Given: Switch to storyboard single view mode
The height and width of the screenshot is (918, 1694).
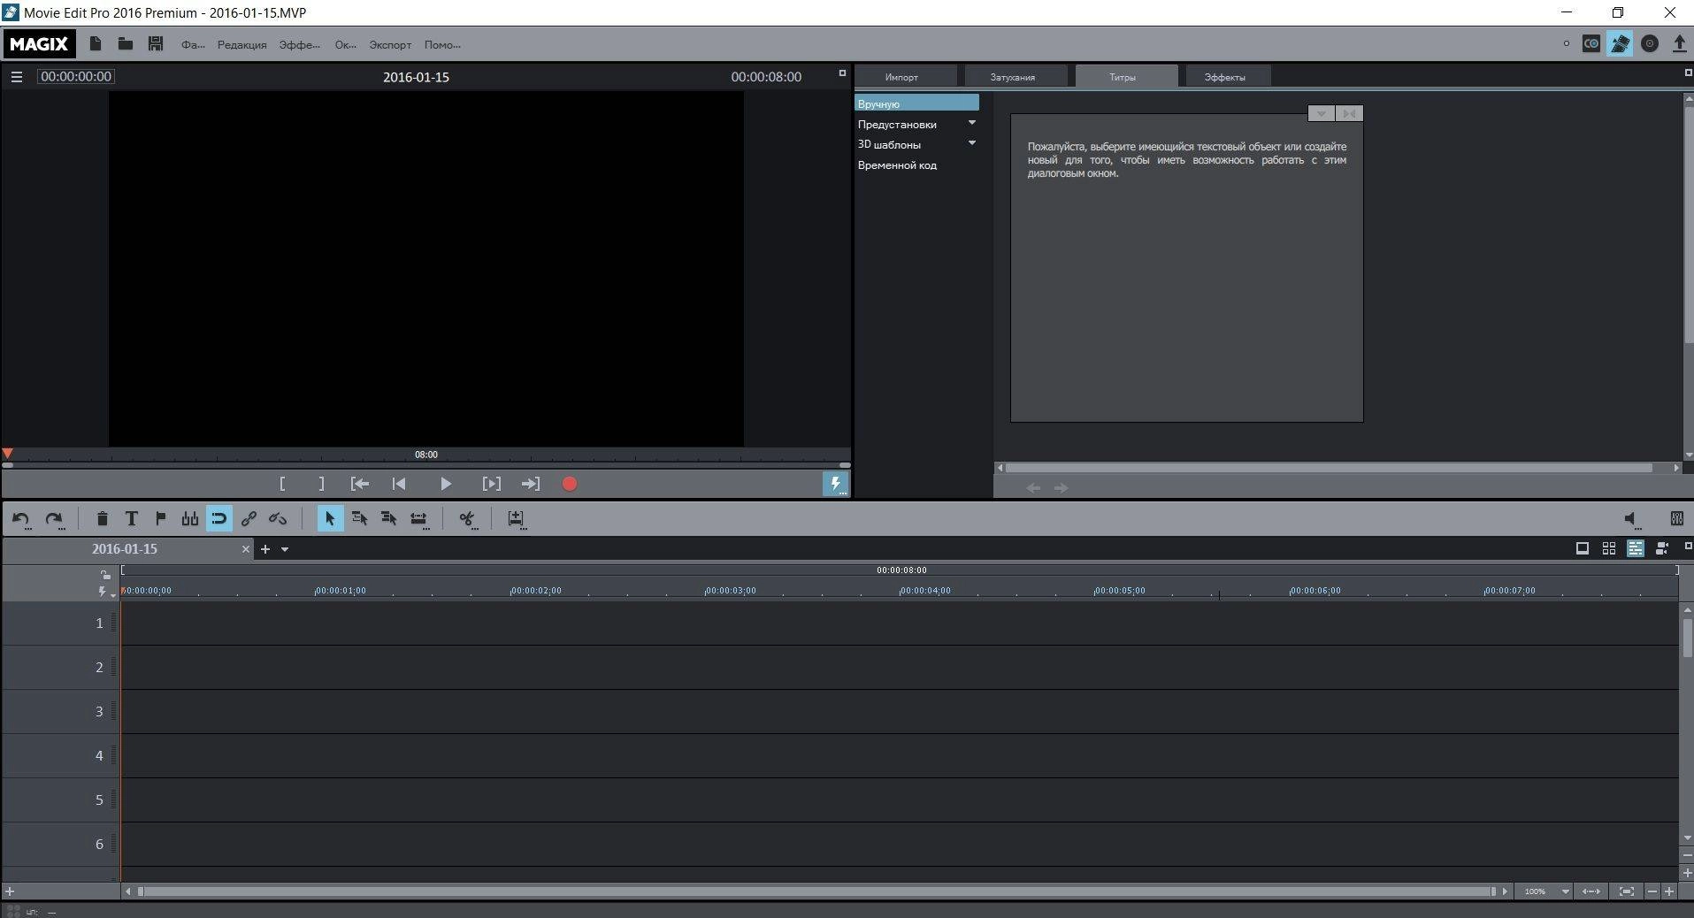Looking at the screenshot, I should point(1583,548).
